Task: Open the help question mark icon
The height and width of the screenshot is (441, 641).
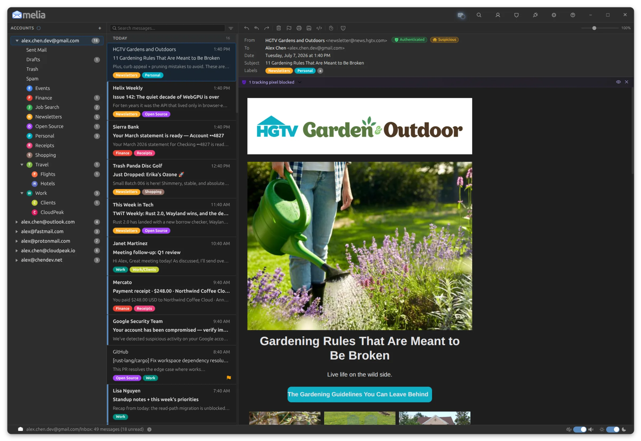Action: click(573, 15)
